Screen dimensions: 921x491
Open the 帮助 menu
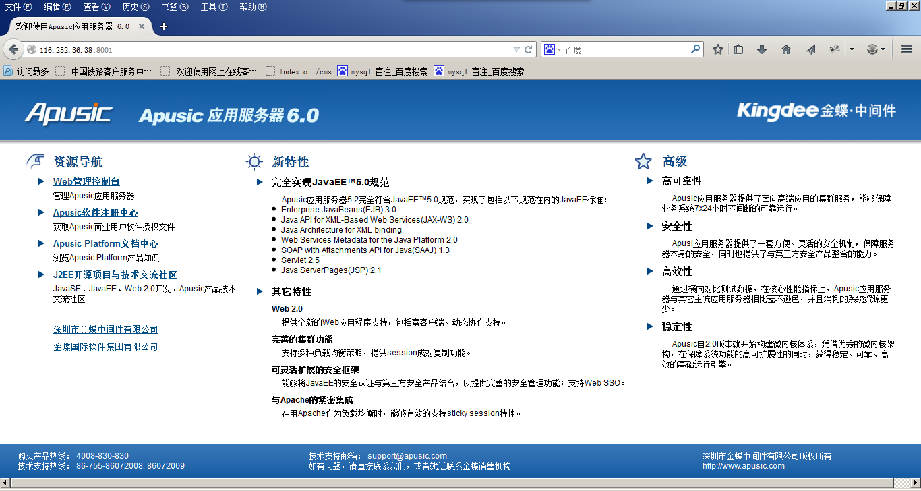click(253, 7)
